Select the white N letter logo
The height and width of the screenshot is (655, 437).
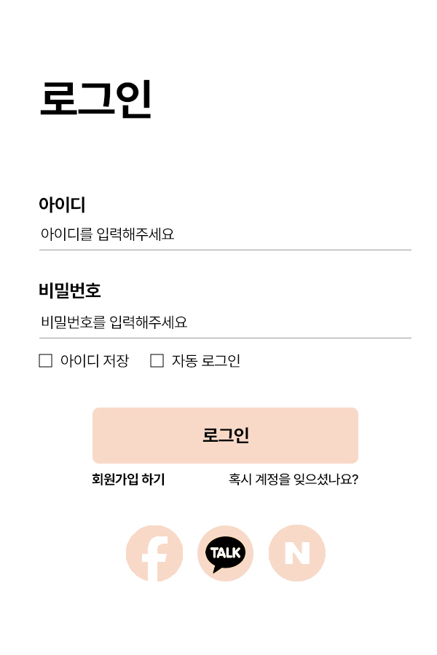297,553
